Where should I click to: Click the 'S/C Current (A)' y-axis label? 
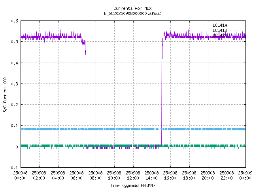coord(5,94)
